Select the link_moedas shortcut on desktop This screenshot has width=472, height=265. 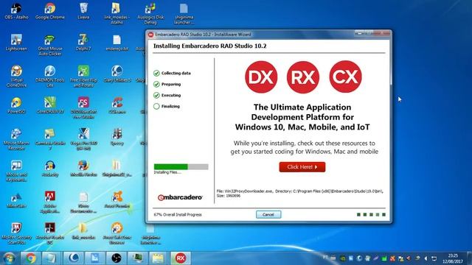[x=117, y=13]
